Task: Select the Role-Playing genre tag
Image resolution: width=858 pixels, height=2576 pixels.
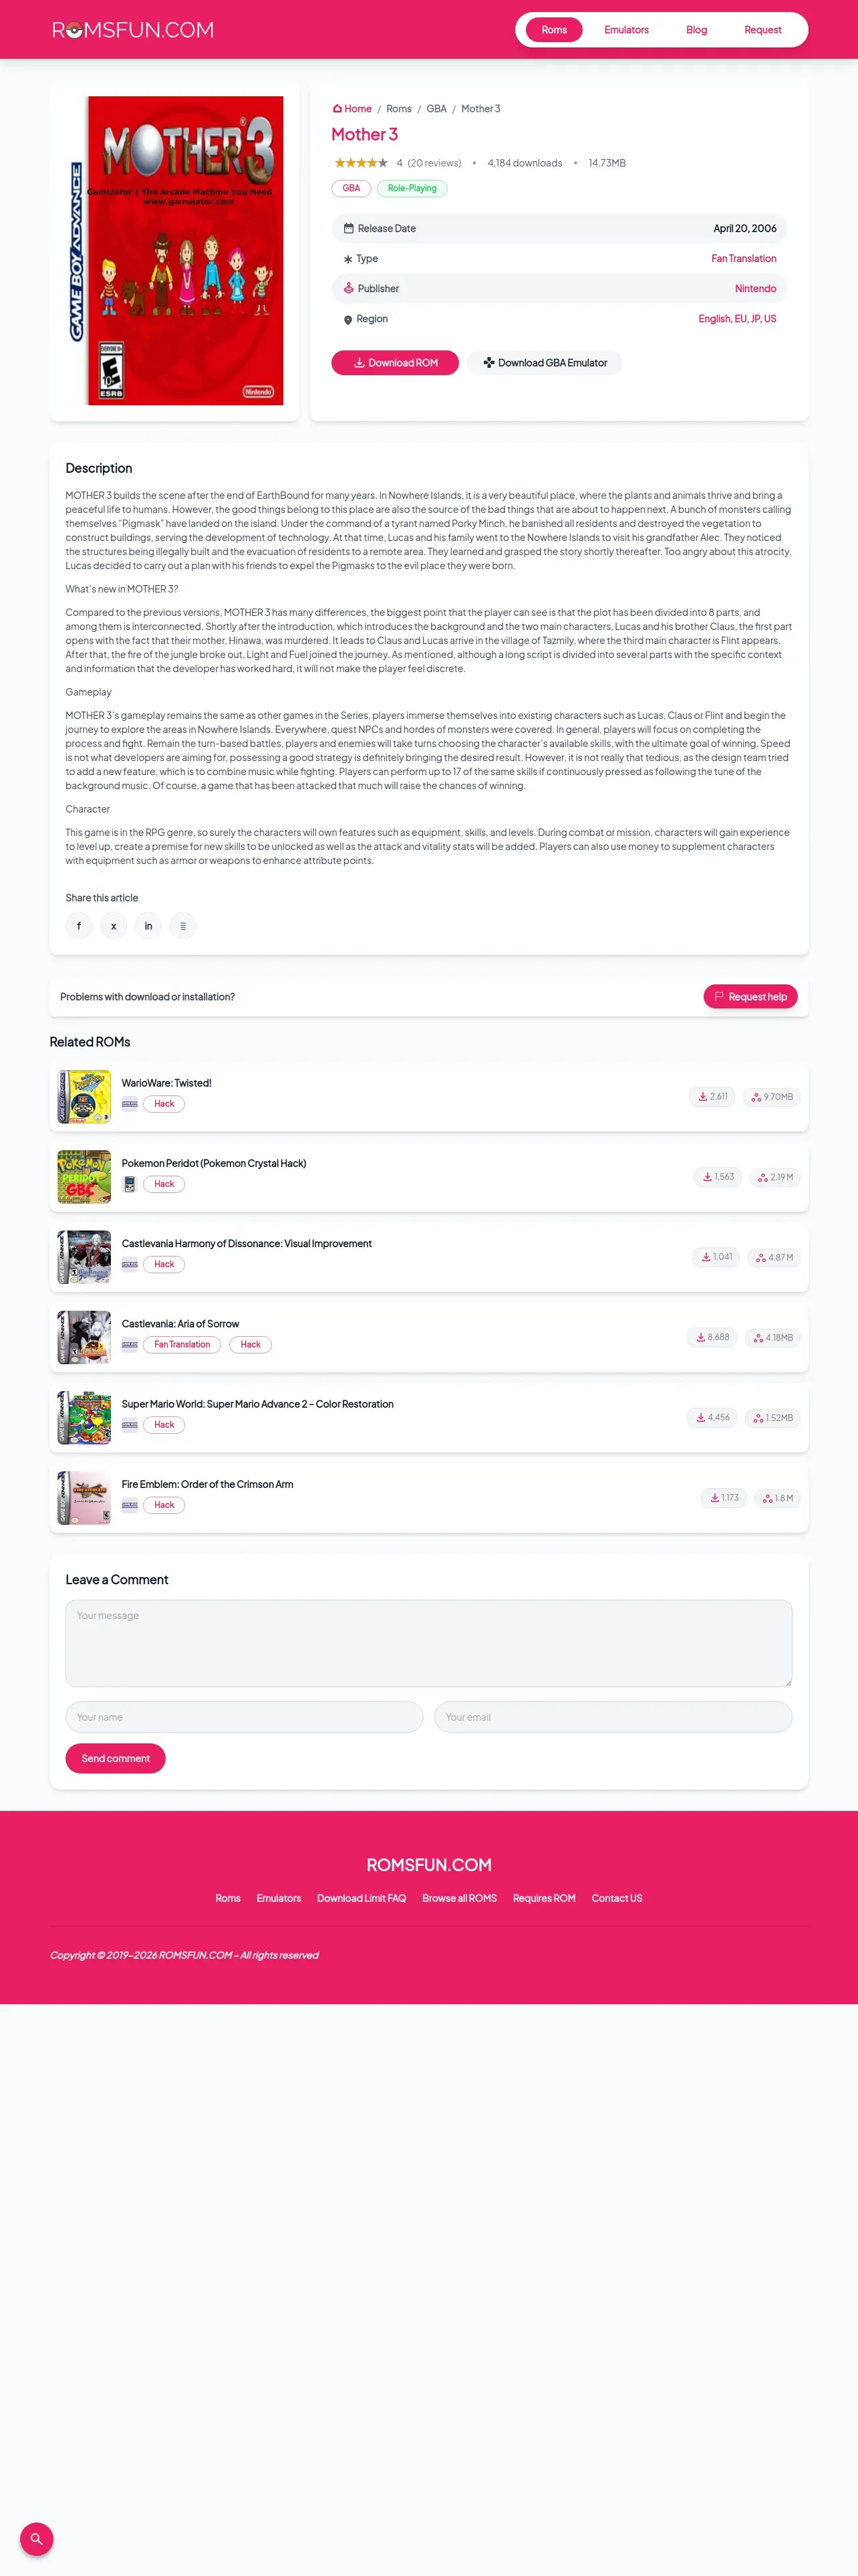Action: click(412, 188)
